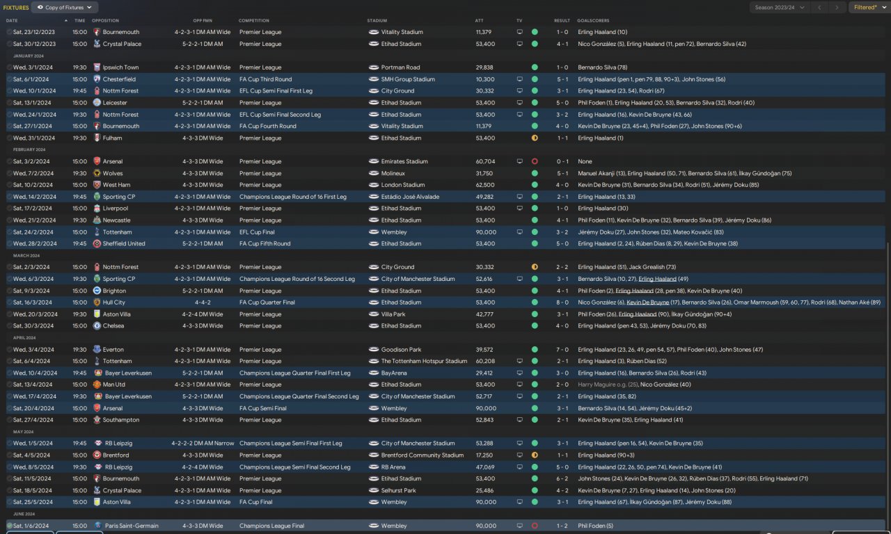Click the FA Cup Quarter Final competition text

pyautogui.click(x=267, y=302)
